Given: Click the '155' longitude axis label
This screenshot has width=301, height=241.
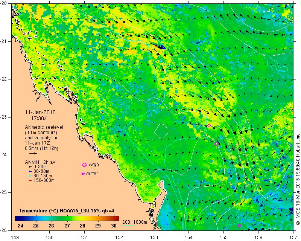Looking at the screenshot, I should 223,238.
